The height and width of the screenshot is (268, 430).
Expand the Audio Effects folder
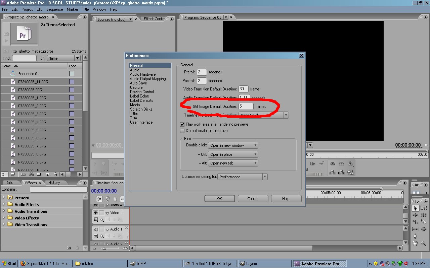click(4, 204)
